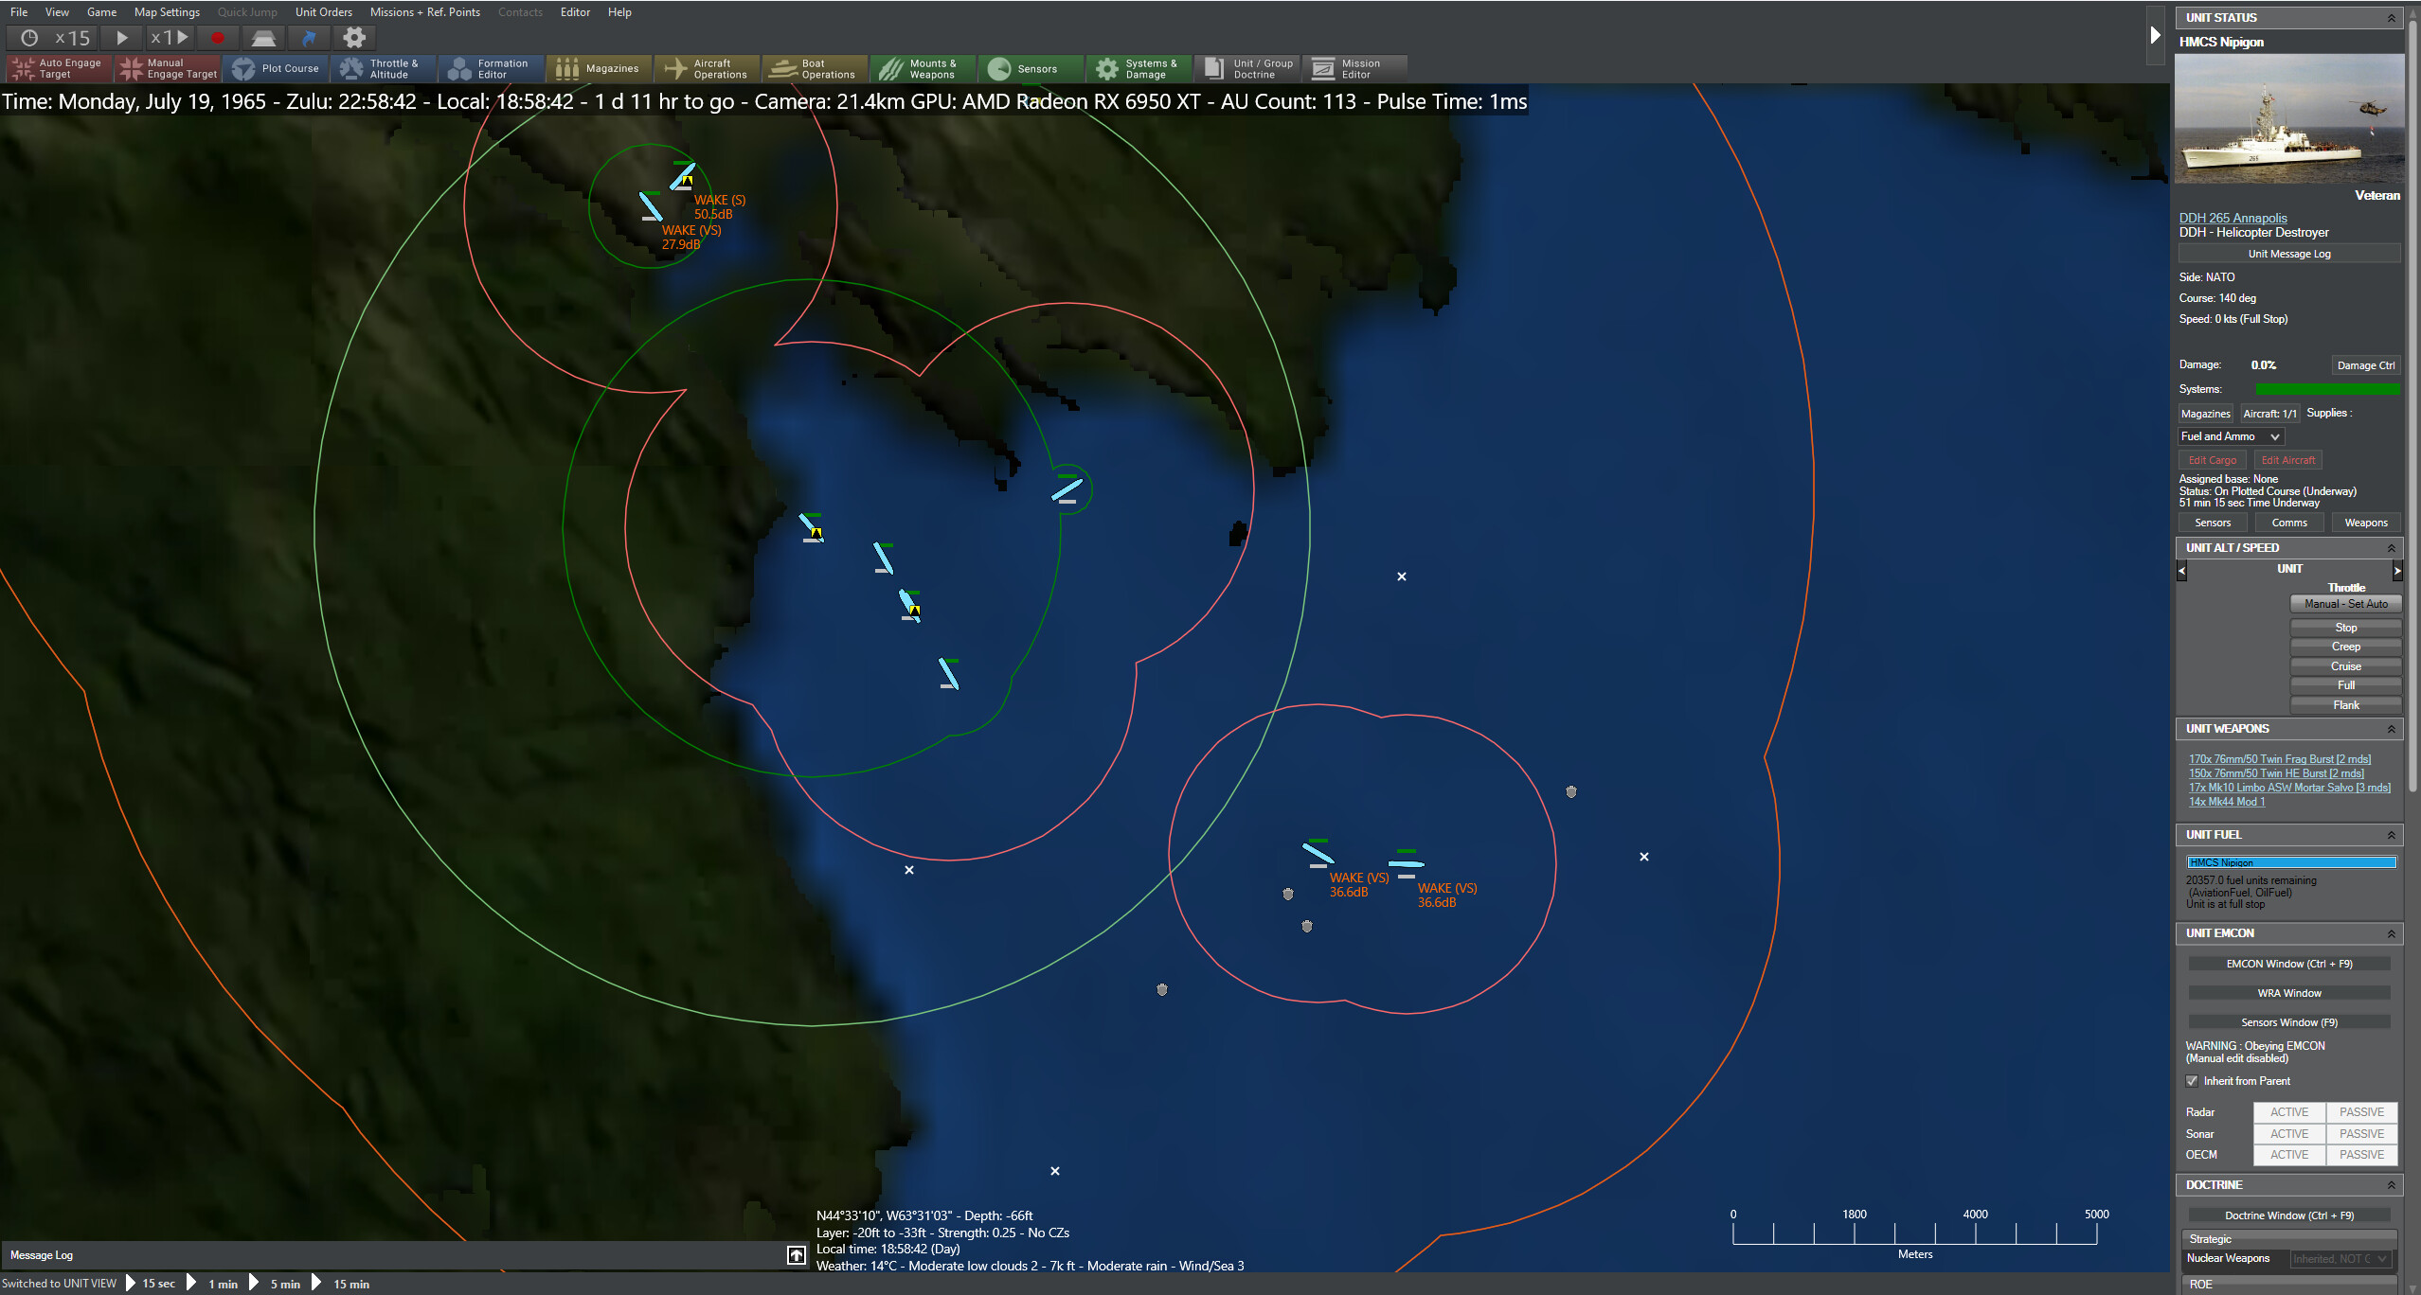Start recording with the red record button
2421x1295 pixels.
click(218, 38)
